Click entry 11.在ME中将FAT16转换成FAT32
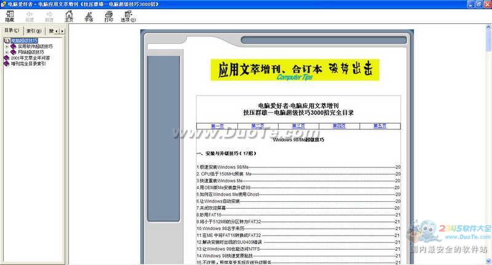The height and width of the screenshot is (265, 492). [229, 236]
